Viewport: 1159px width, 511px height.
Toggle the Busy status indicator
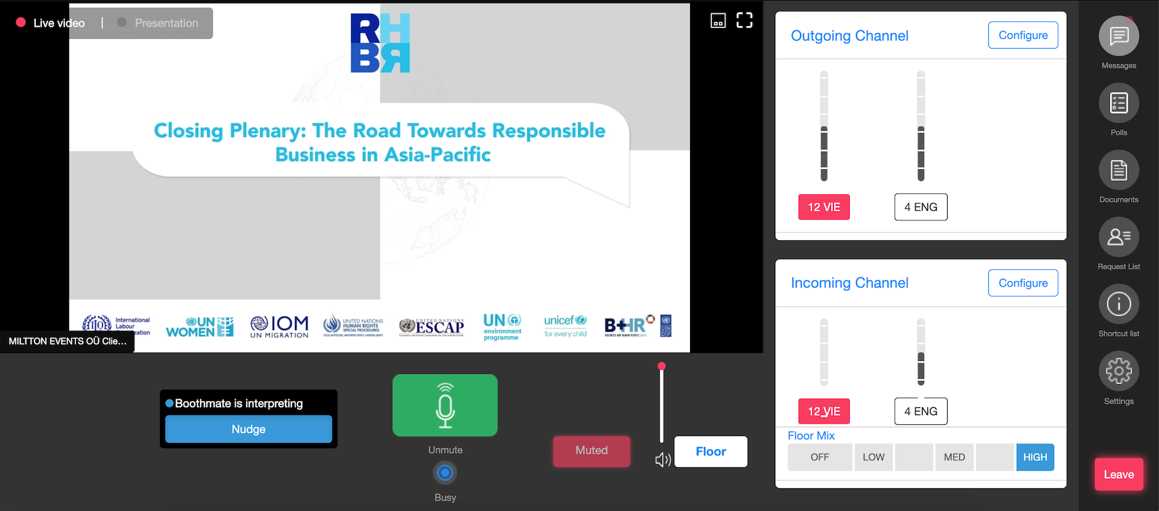(445, 473)
